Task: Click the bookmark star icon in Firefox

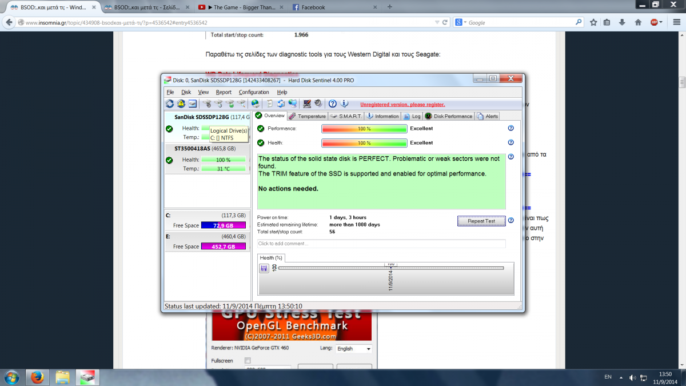Action: pos(593,22)
